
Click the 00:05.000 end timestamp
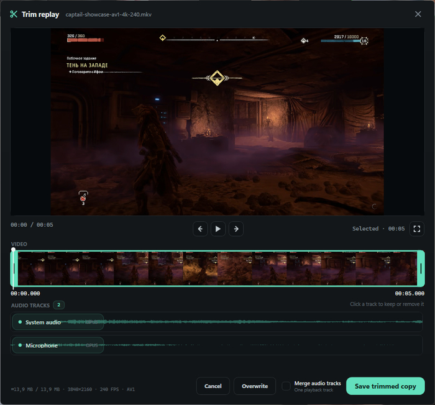pos(410,293)
